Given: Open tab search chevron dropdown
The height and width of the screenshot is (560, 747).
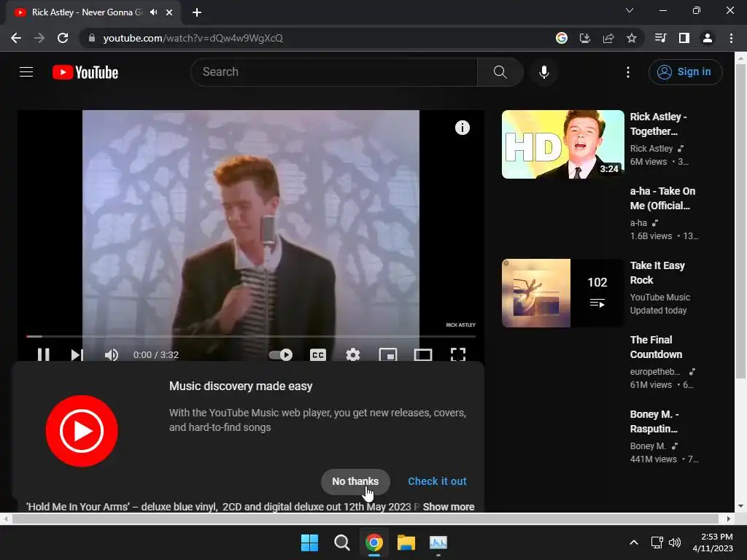Looking at the screenshot, I should click(630, 10).
